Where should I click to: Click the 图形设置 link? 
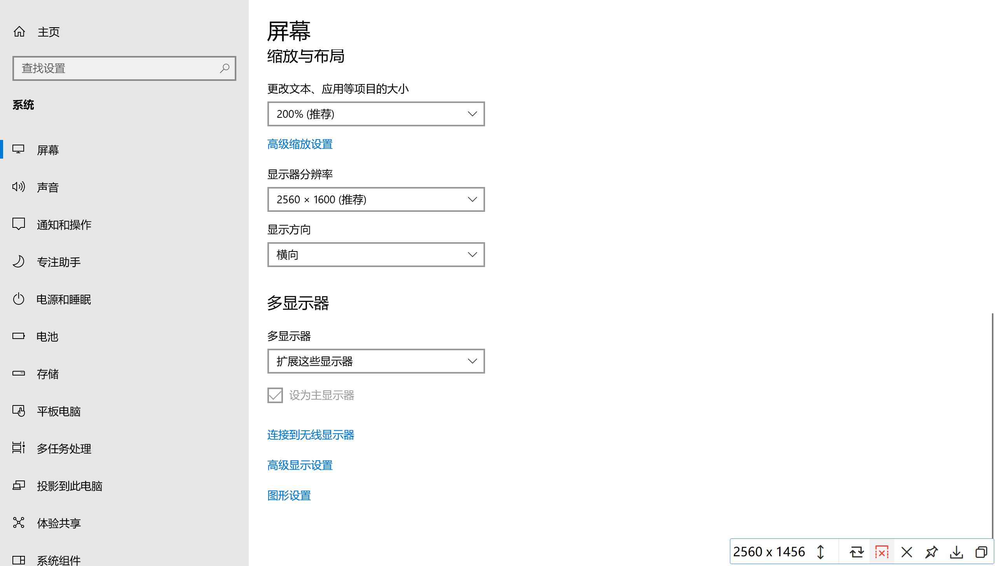(x=289, y=496)
